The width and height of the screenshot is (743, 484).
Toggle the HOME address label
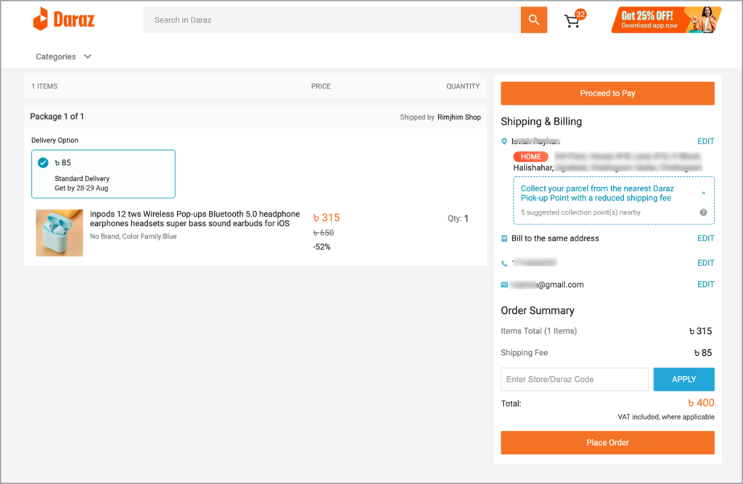530,156
